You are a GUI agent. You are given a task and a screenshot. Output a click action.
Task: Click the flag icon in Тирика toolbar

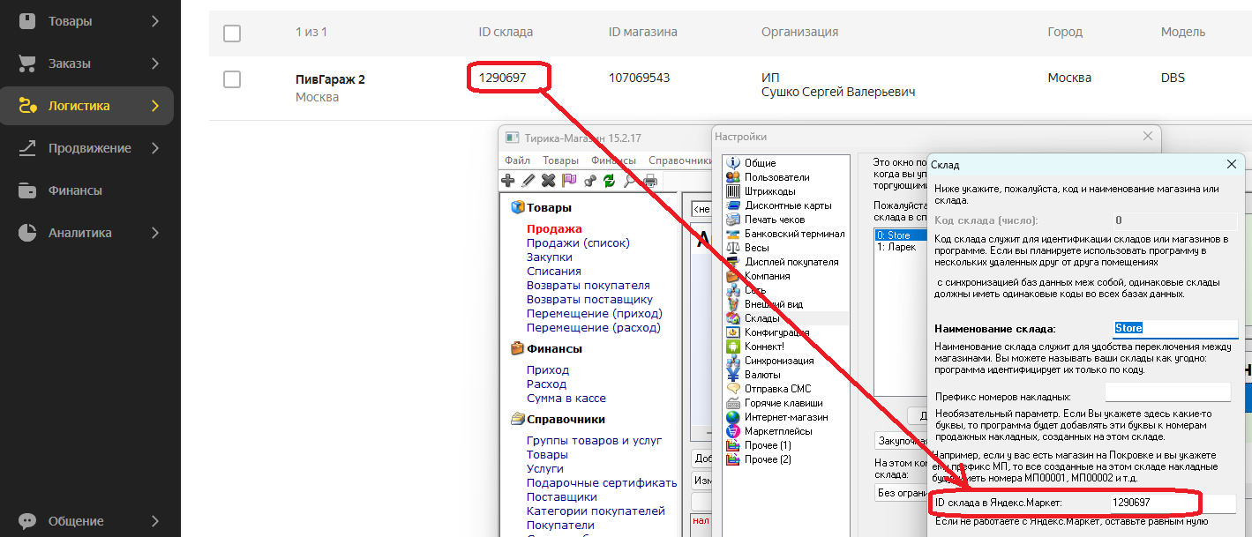(568, 181)
